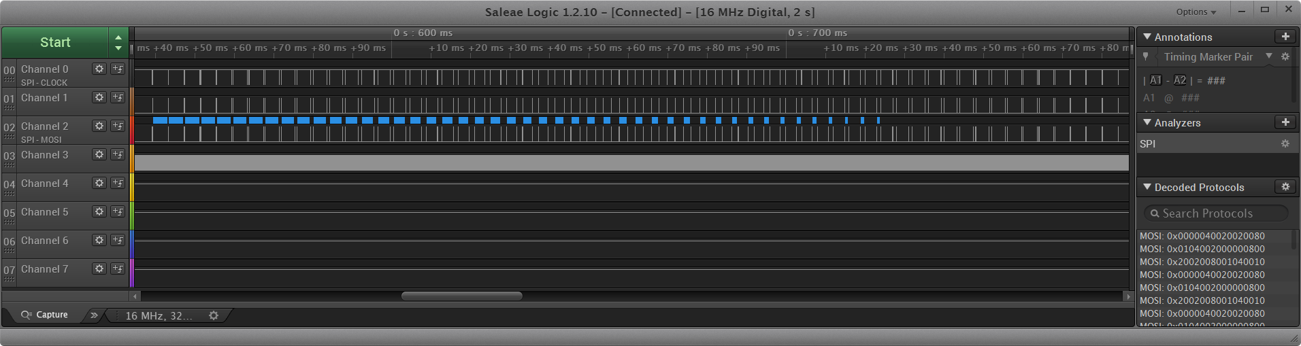Open Channel 5 settings gear

(99, 211)
